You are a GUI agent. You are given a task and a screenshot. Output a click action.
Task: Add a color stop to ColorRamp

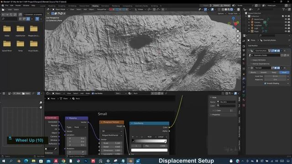click(133, 137)
